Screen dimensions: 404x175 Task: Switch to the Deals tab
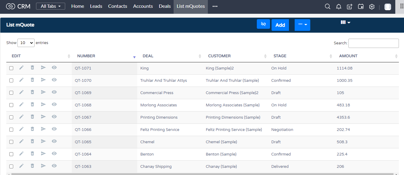pyautogui.click(x=165, y=6)
